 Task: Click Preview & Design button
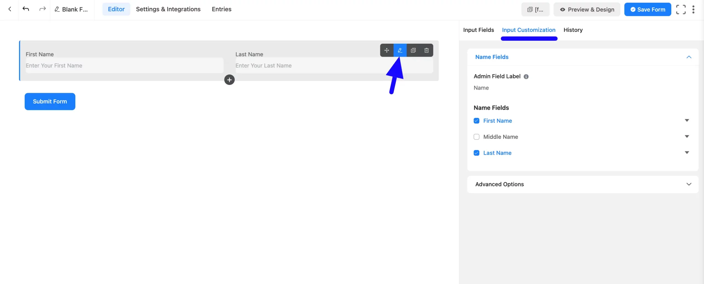(x=587, y=9)
